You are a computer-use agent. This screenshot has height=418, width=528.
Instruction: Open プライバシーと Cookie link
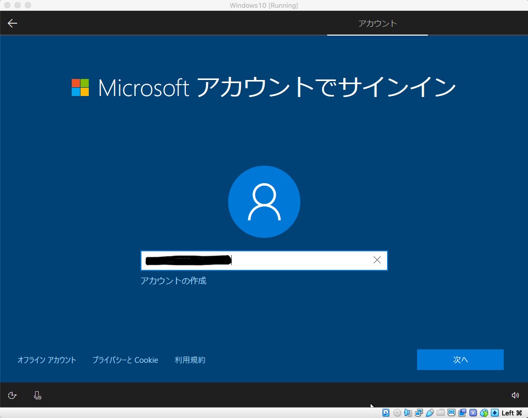[125, 360]
